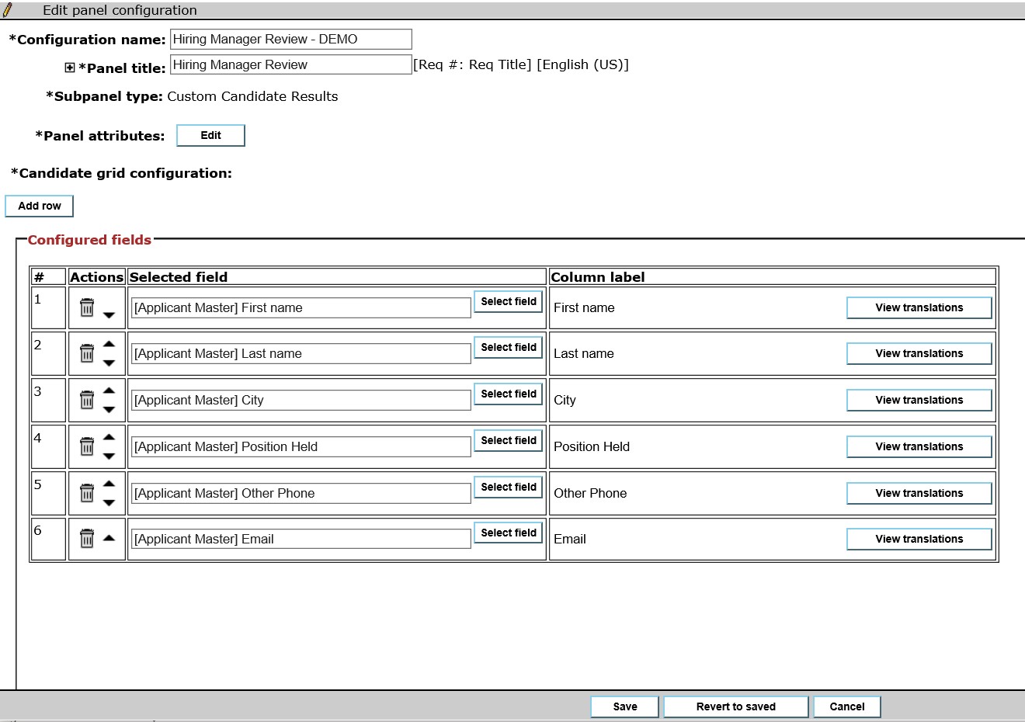This screenshot has width=1025, height=722.
Task: Save the panel configuration
Action: (625, 706)
